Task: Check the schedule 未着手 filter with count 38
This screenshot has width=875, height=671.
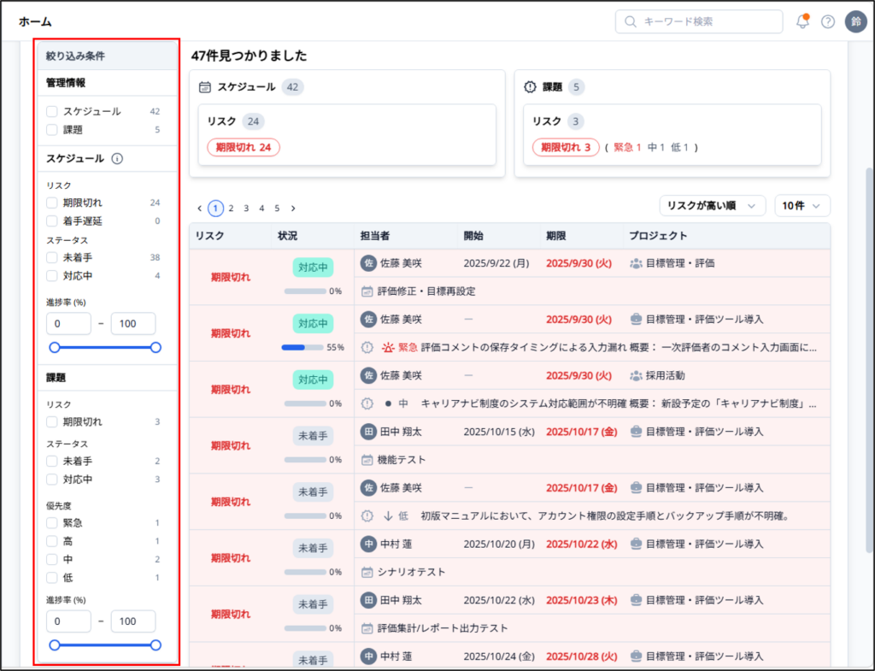Action: point(52,257)
